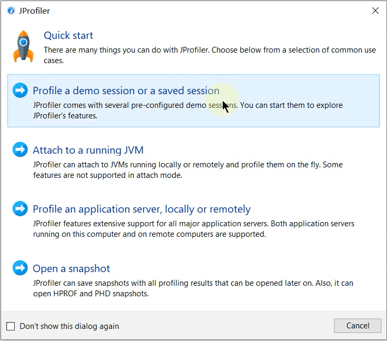Select the arrow icon beside Open a snapshot

20,268
